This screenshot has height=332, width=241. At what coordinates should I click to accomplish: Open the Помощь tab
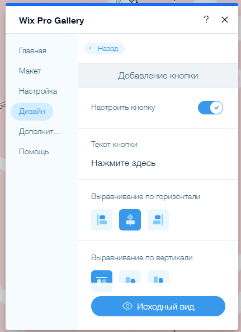[34, 152]
